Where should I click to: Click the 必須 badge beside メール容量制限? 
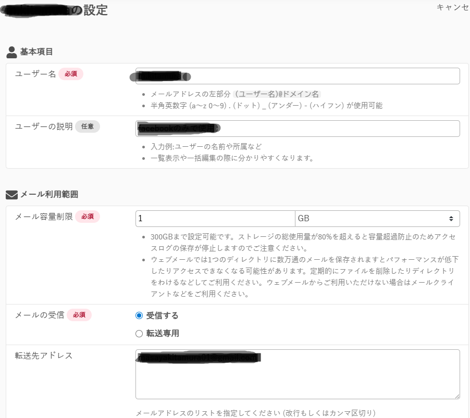[x=87, y=217]
